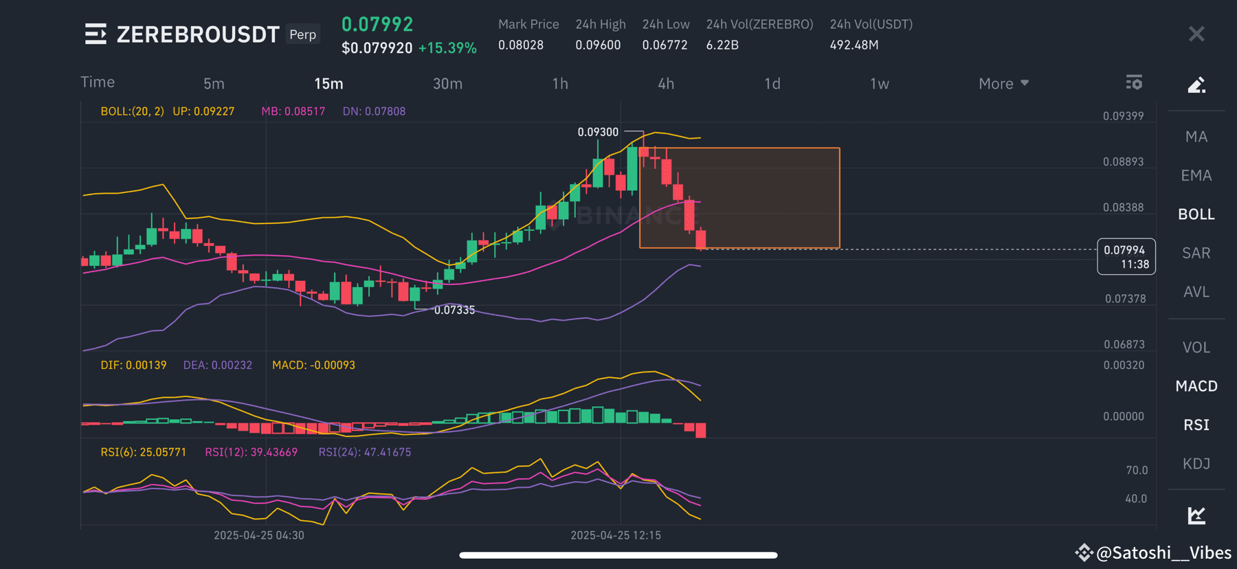Enable the AVL indicator
The height and width of the screenshot is (569, 1237).
click(1196, 292)
